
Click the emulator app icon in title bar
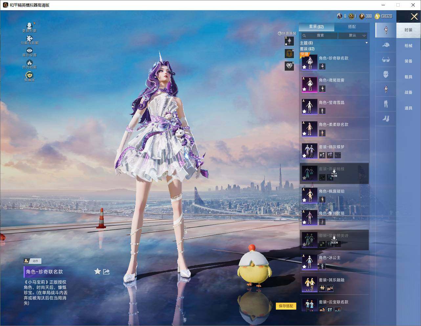point(5,5)
